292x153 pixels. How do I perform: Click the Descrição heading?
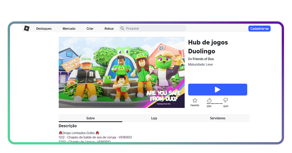[x=68, y=126]
